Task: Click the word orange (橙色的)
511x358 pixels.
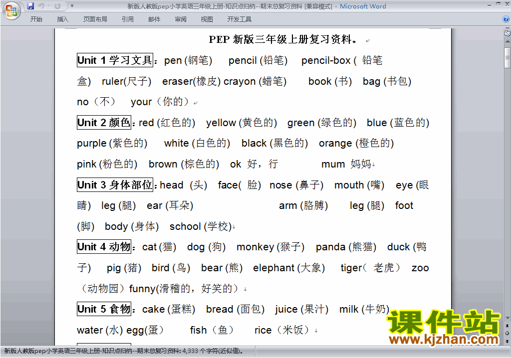Action: coord(356,143)
